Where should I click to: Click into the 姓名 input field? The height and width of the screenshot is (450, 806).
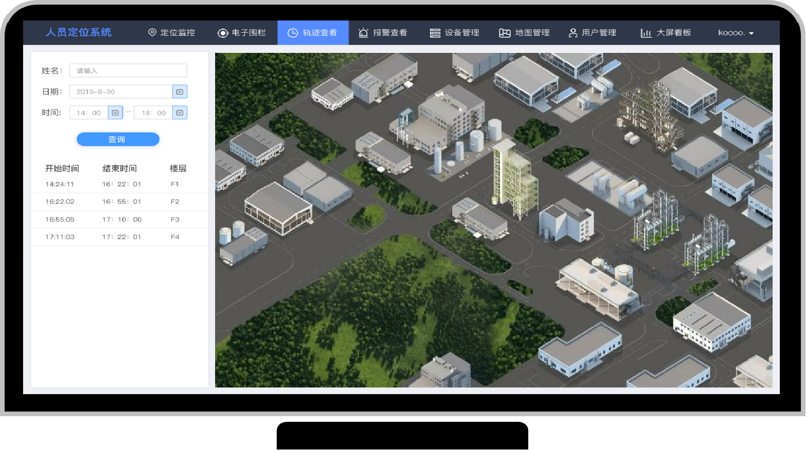click(128, 71)
